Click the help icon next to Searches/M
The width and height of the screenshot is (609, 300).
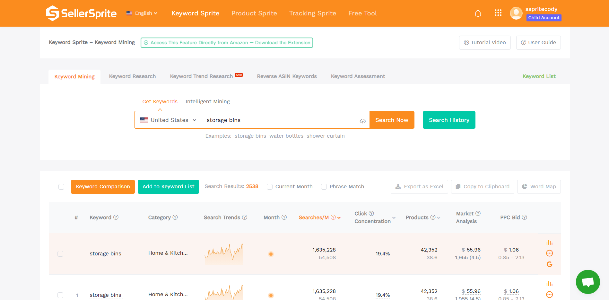333,217
